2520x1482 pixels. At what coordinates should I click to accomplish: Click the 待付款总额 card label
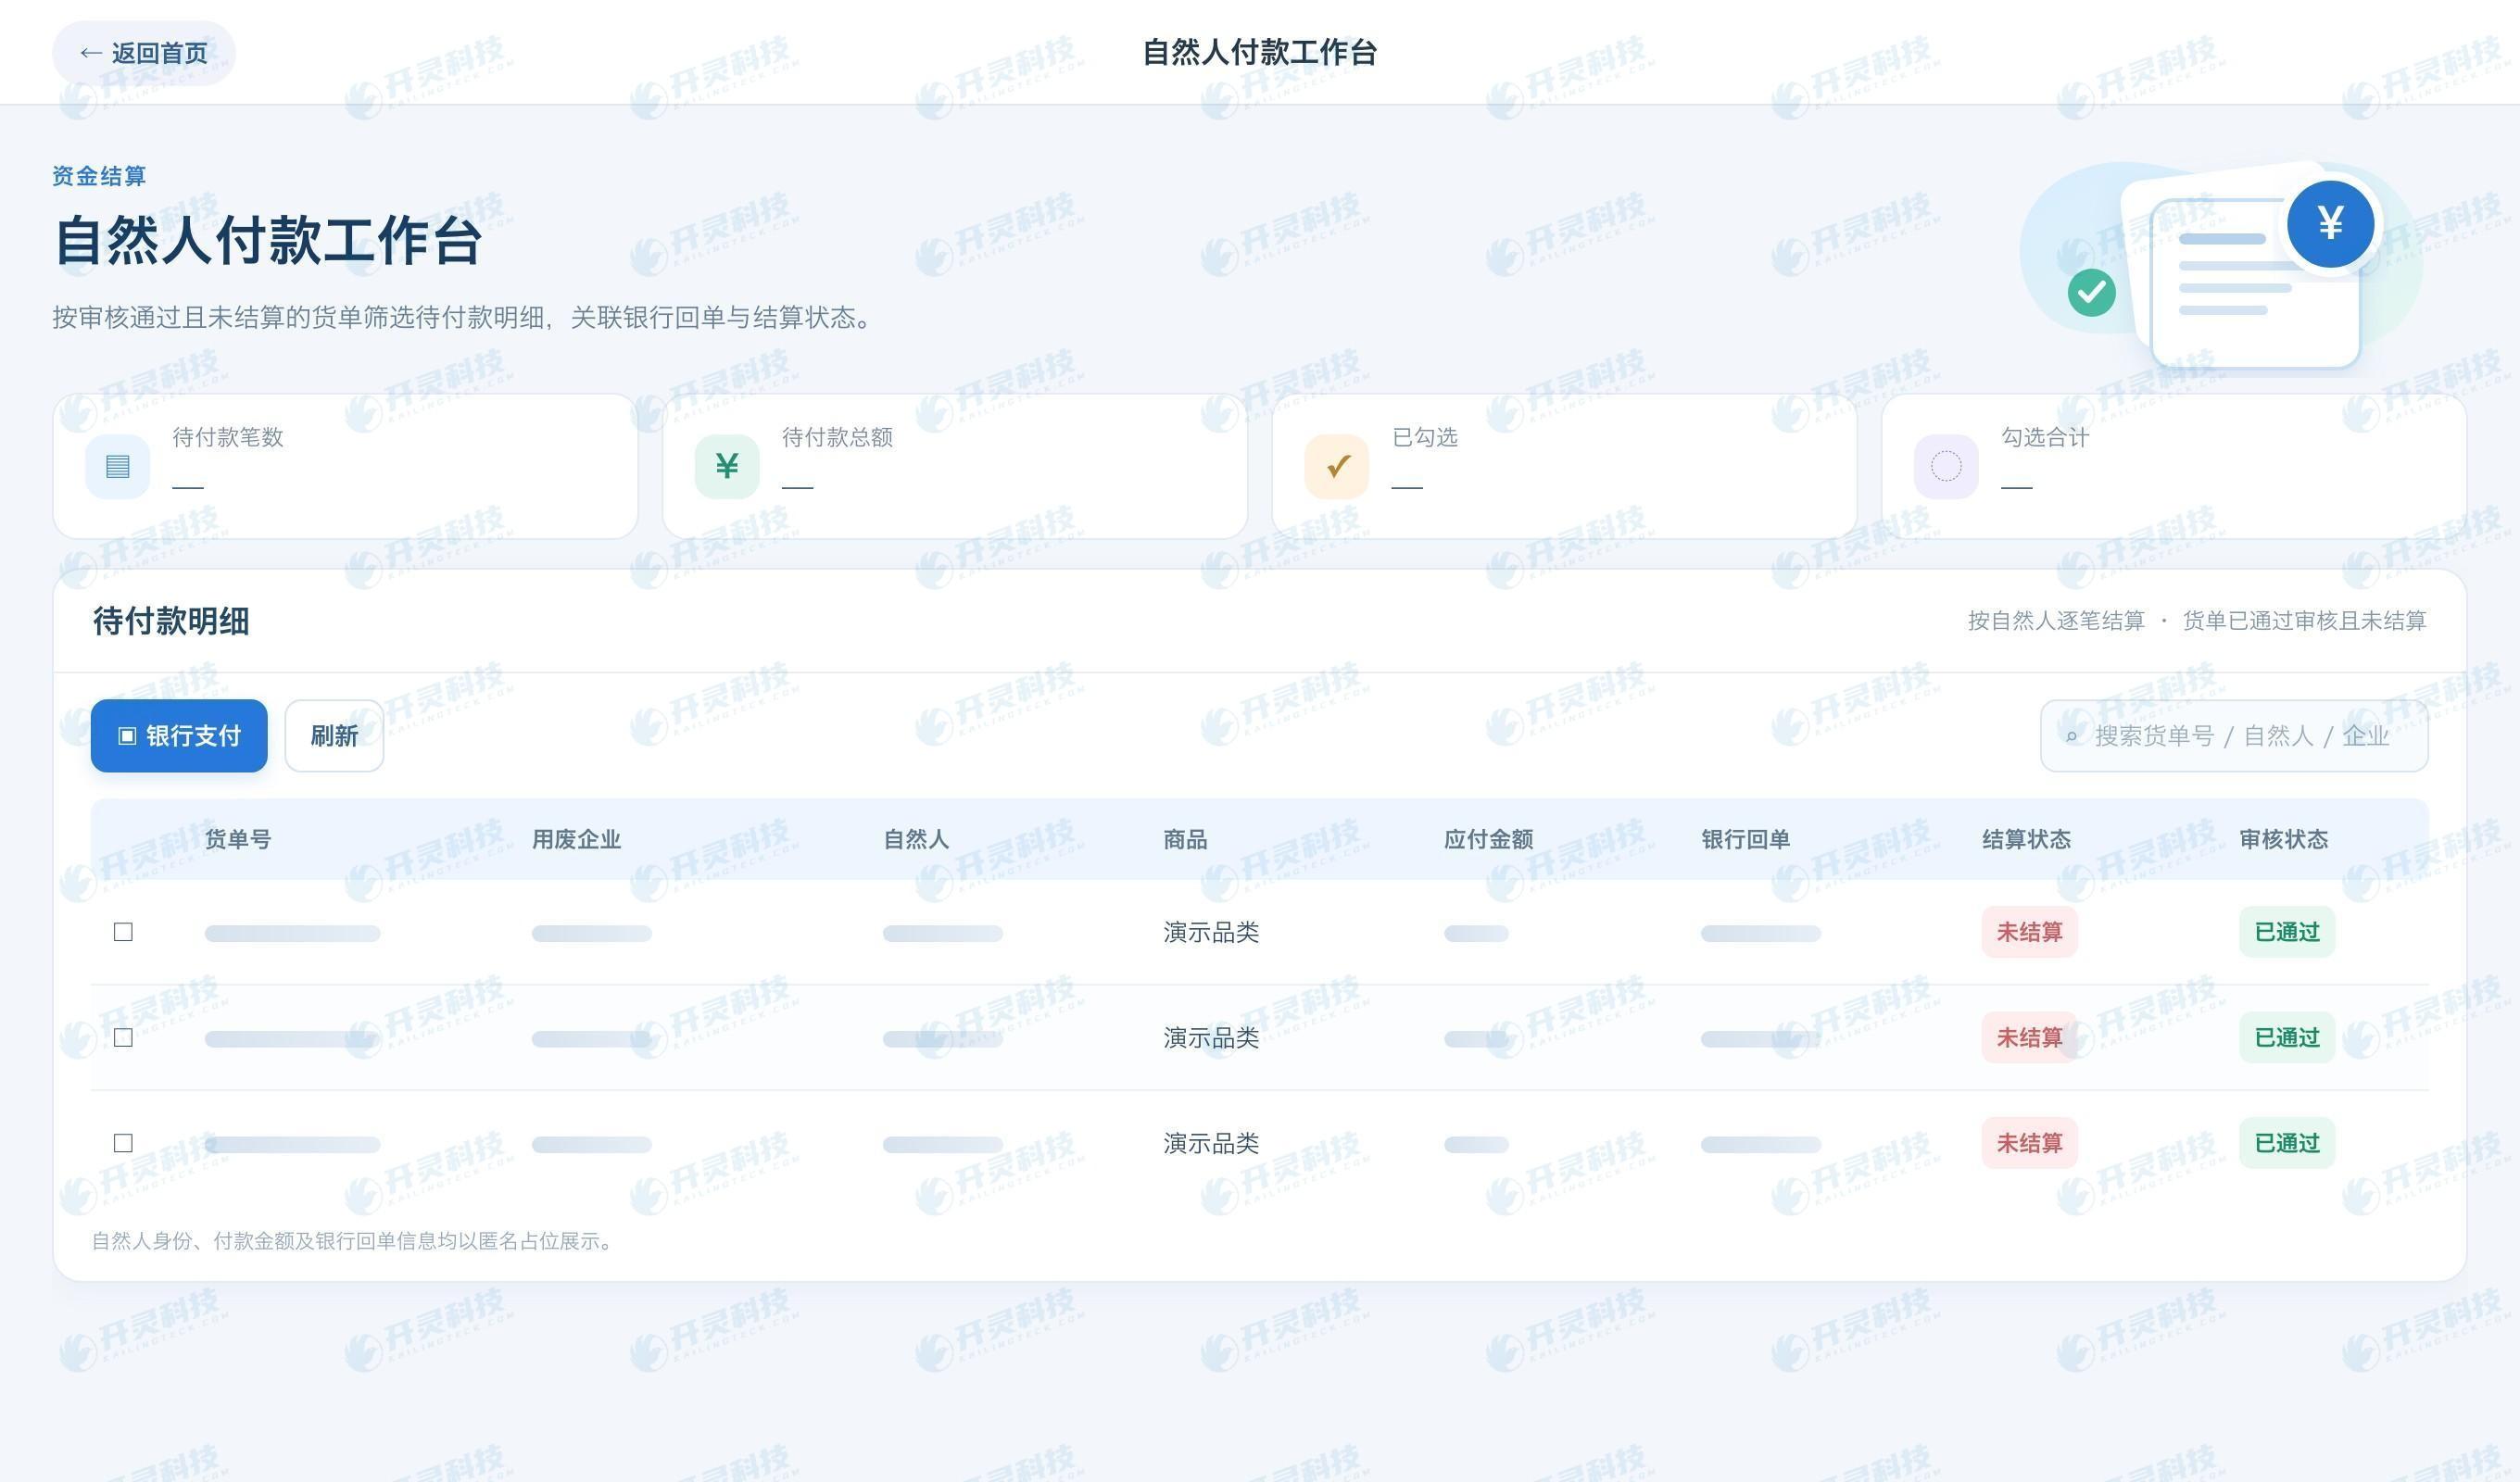click(x=837, y=437)
